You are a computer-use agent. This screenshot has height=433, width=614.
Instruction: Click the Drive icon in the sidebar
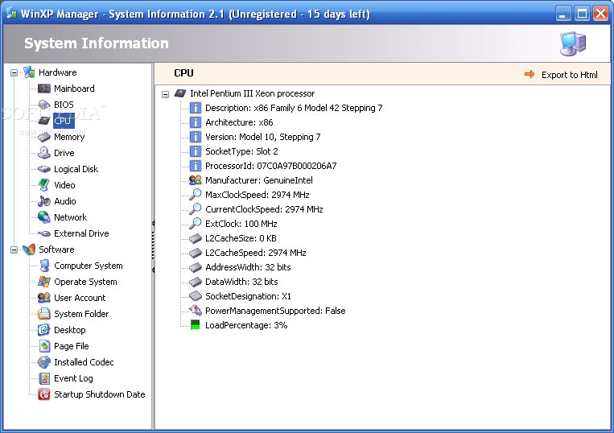coord(43,153)
